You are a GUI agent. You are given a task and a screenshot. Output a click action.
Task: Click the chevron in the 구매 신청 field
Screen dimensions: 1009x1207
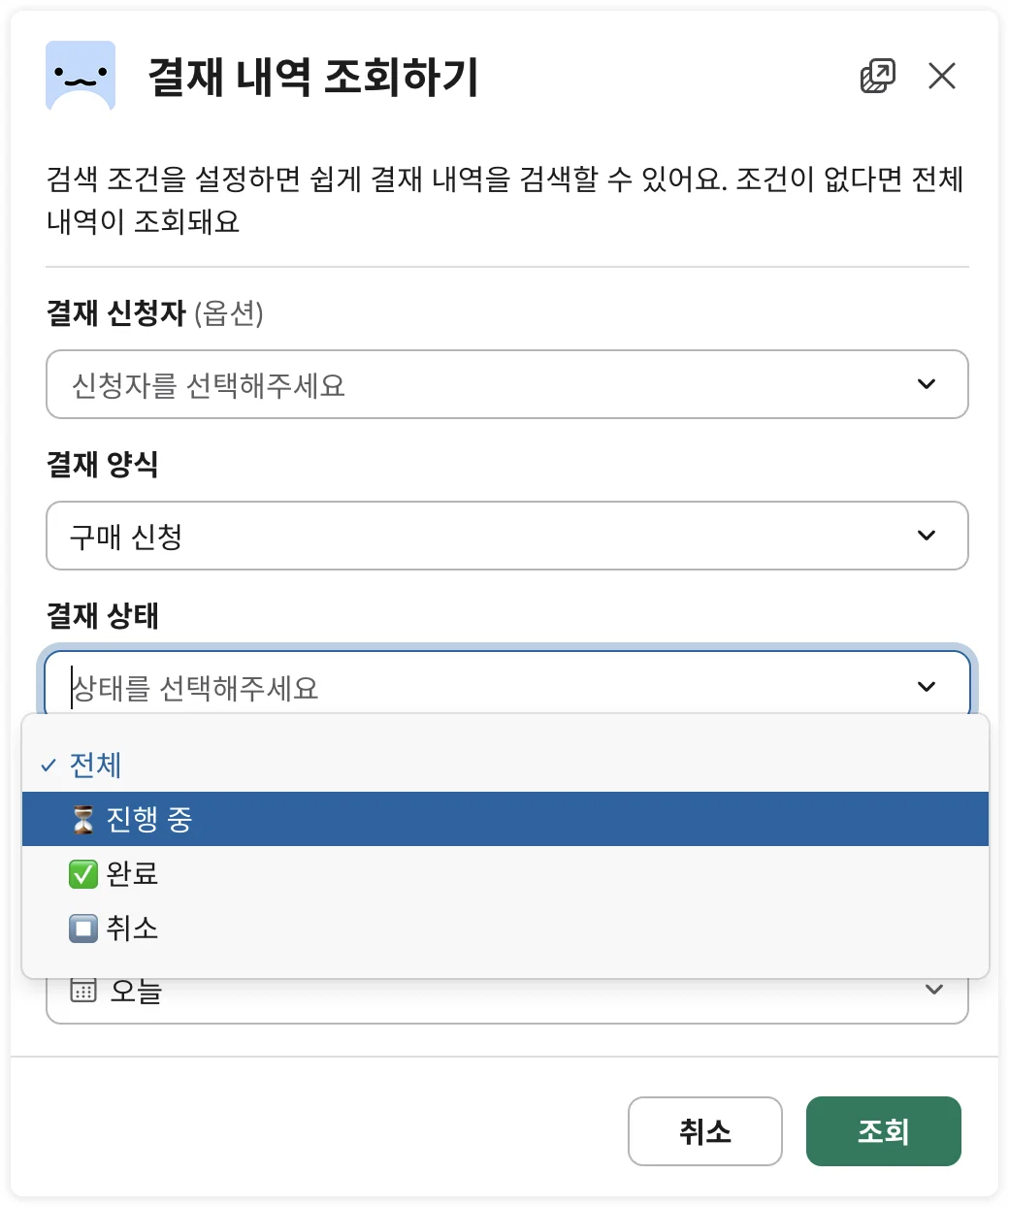tap(927, 536)
